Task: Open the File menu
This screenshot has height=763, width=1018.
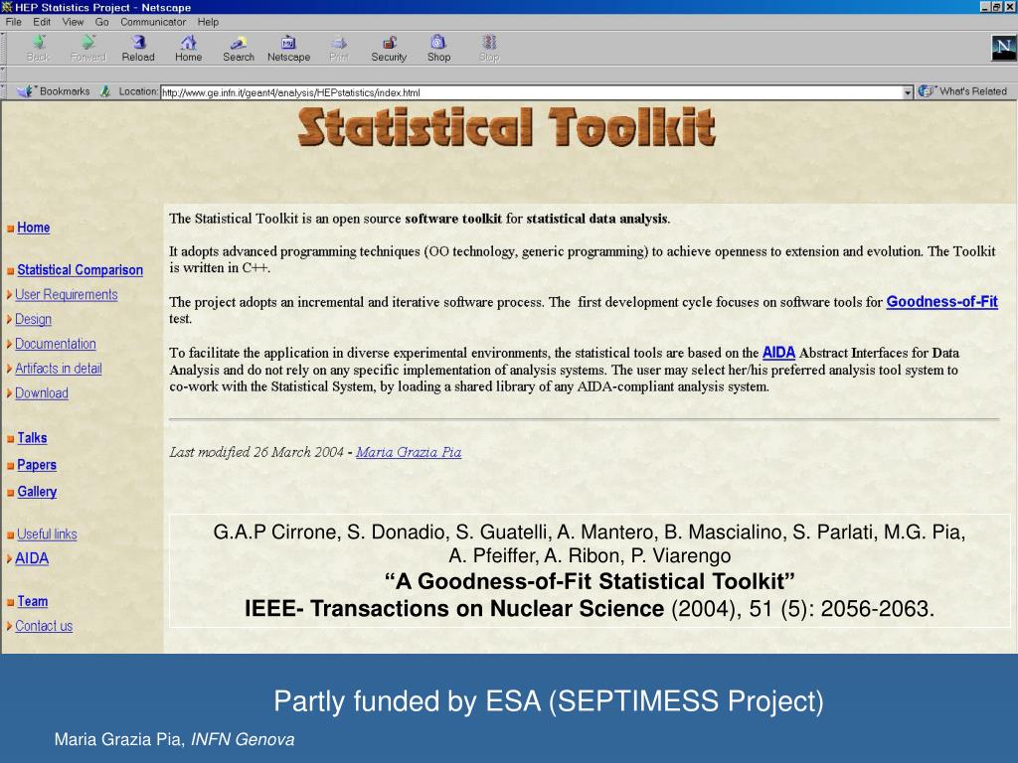Action: [13, 22]
